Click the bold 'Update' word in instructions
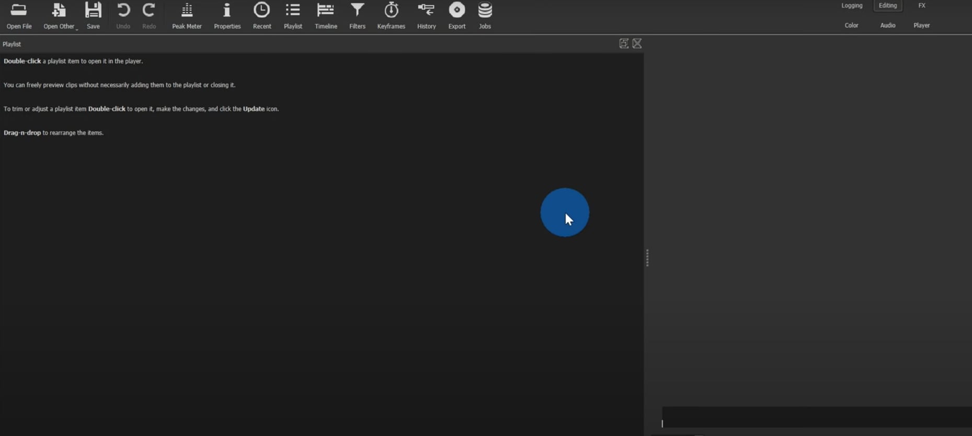Viewport: 972px width, 436px height. coord(254,109)
